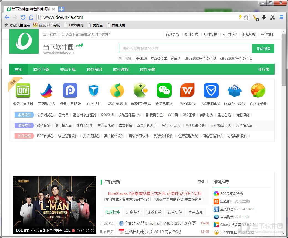Open the 排行榜 ranking page

point(264,69)
